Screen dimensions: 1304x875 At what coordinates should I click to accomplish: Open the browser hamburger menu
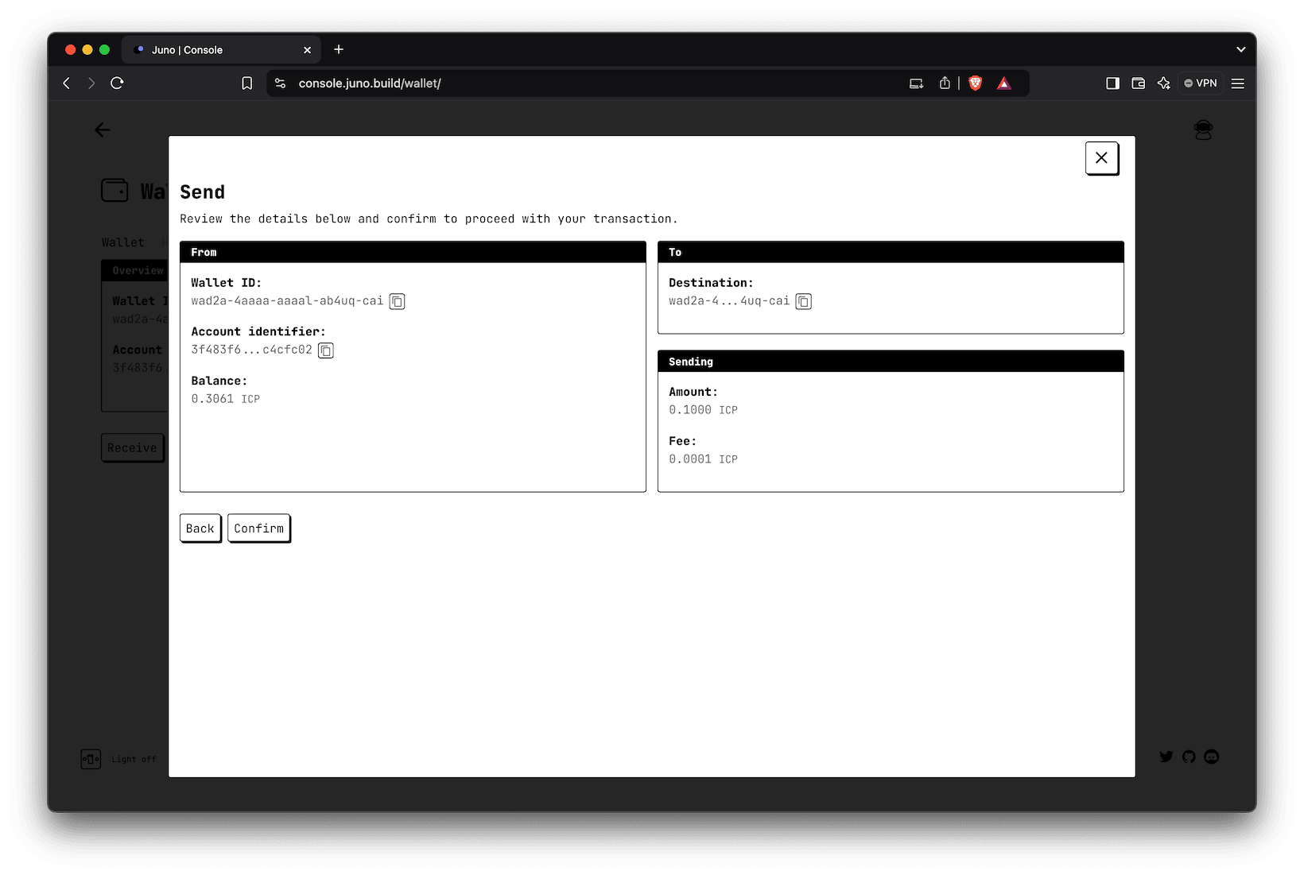1237,83
